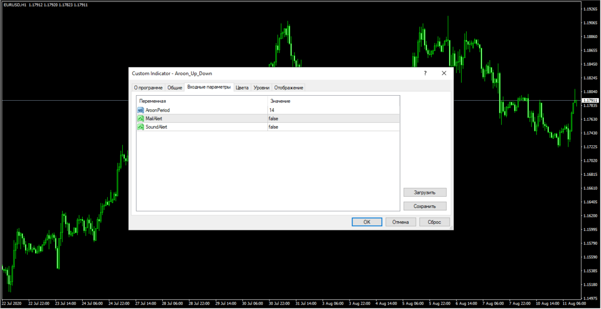601x309 pixels.
Task: Select the Входные параметры tab
Action: pos(209,87)
